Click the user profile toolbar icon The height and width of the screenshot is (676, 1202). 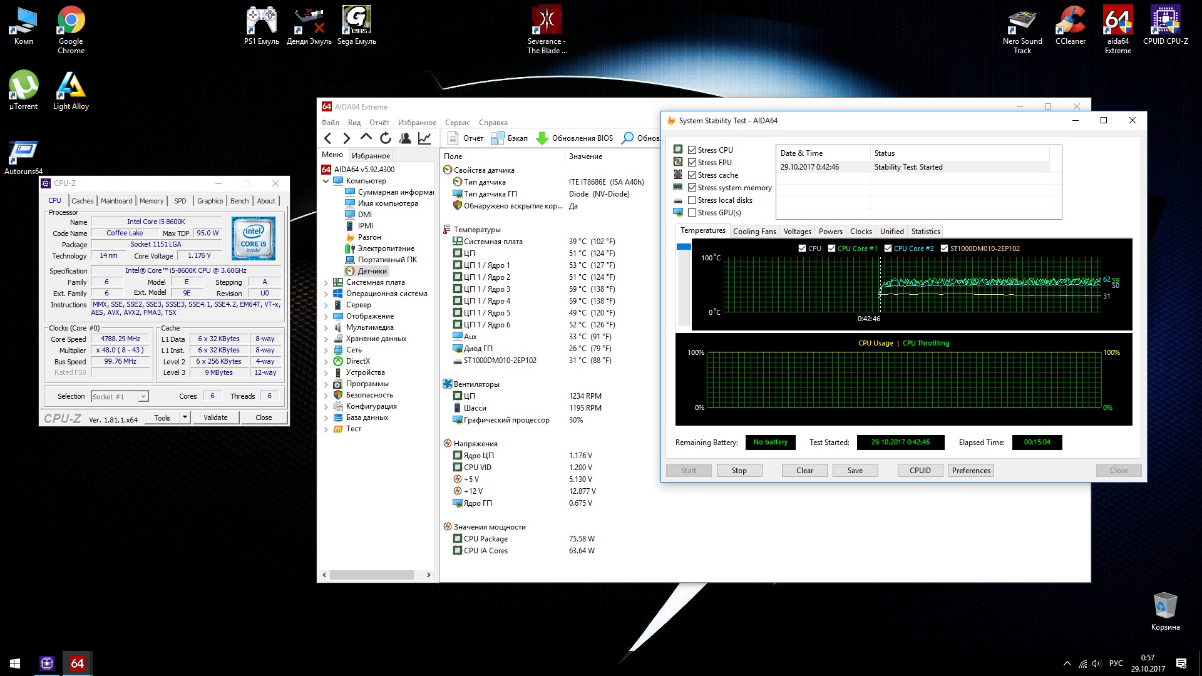pos(405,138)
